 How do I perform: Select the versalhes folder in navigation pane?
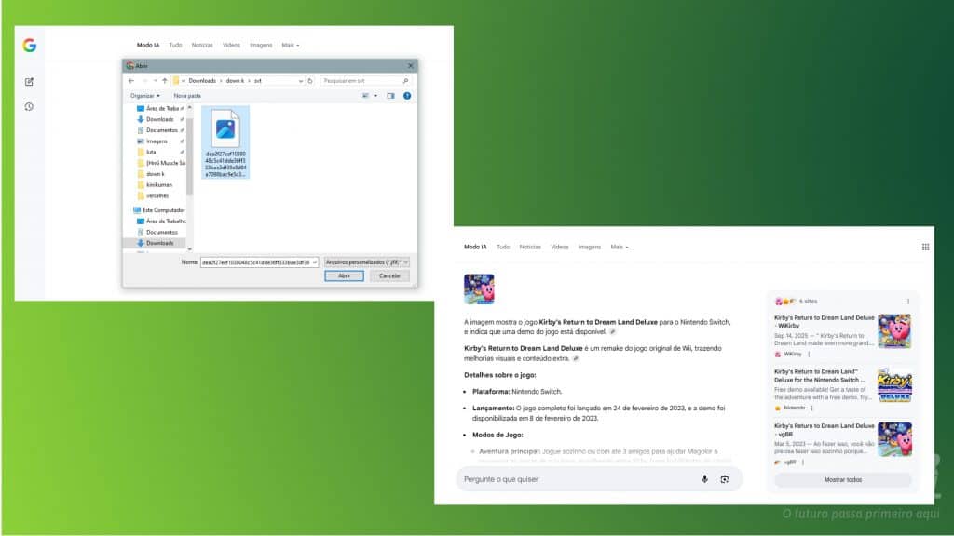(x=158, y=196)
